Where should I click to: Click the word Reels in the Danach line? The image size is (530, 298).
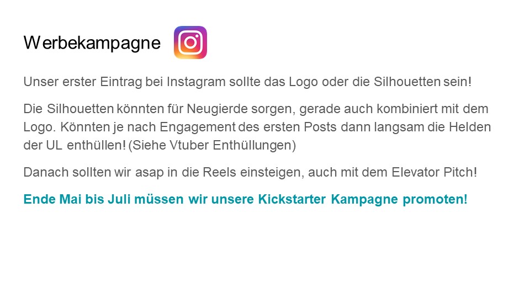tap(219, 172)
